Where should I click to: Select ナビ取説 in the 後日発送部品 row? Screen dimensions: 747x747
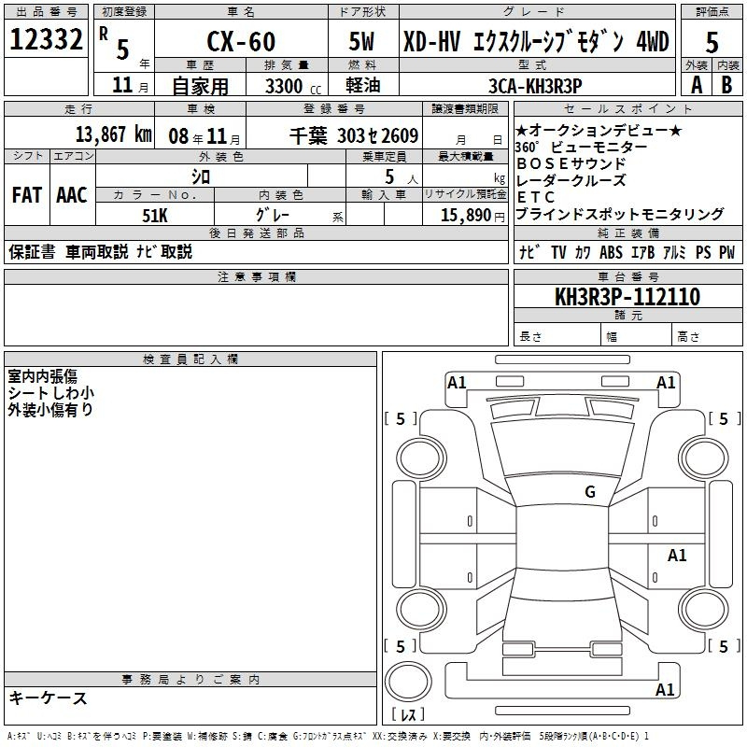(x=164, y=251)
